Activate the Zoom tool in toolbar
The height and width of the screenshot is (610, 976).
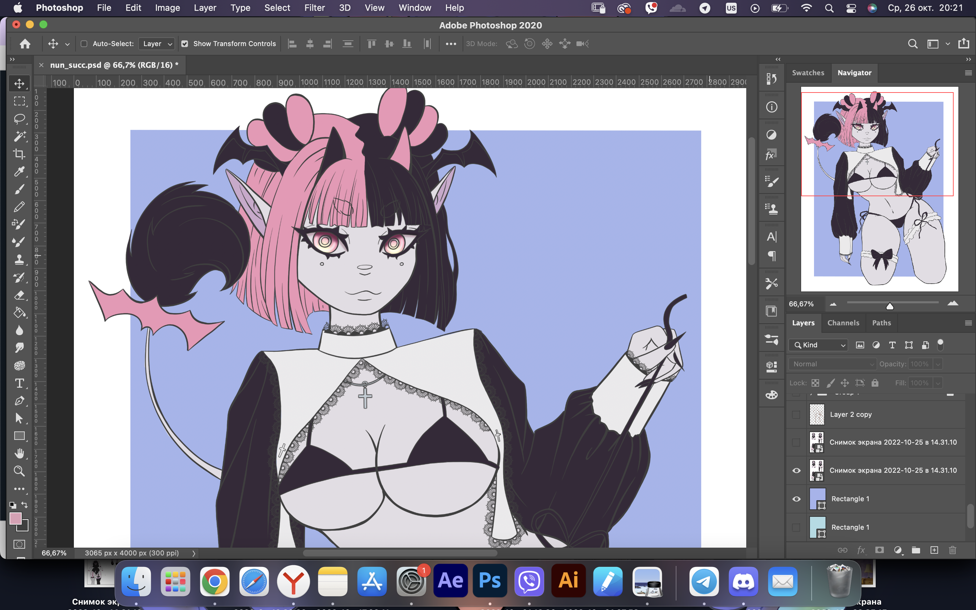(19, 471)
